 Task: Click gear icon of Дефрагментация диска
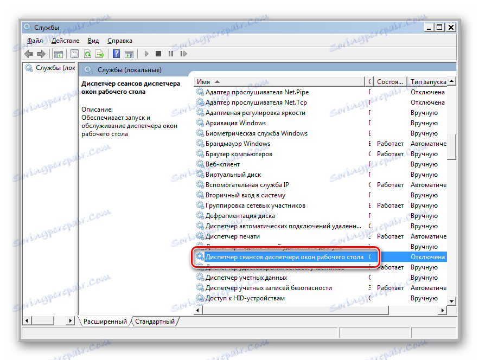click(x=200, y=216)
